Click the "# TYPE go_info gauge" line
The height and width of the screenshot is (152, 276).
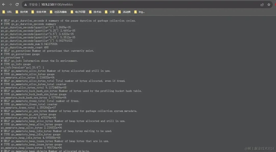pyautogui.click(x=16, y=64)
